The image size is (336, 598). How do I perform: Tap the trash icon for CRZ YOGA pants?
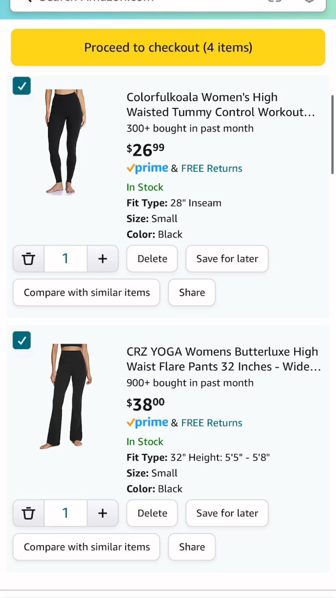(x=28, y=513)
